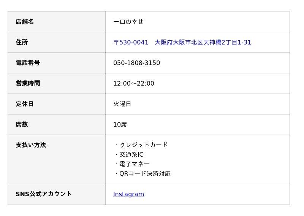This screenshot has height=216, width=304.
Task: Click the 〒530-0041 postal code text
Action: pyautogui.click(x=131, y=43)
